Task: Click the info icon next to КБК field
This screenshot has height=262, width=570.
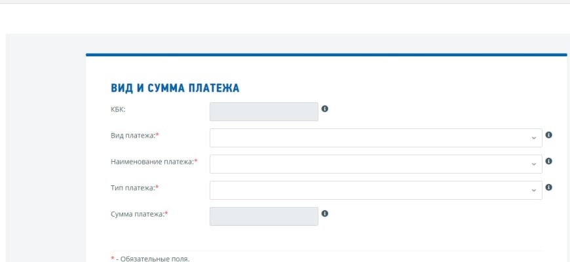Action: 325,109
